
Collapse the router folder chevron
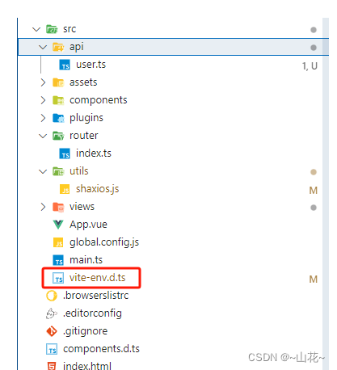tap(43, 136)
